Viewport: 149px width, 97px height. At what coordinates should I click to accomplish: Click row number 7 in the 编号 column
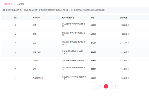pyautogui.click(x=16, y=78)
